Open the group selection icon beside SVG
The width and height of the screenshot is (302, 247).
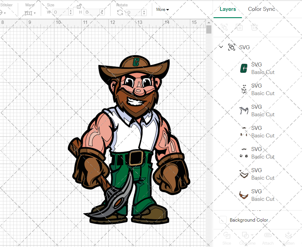point(231,47)
